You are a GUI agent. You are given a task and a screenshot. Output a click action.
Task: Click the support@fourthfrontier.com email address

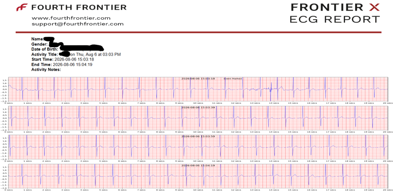click(78, 24)
